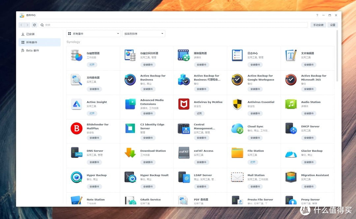356x219 pixels.
Task: Open the Glacier Backup package icon
Action: point(291,153)
